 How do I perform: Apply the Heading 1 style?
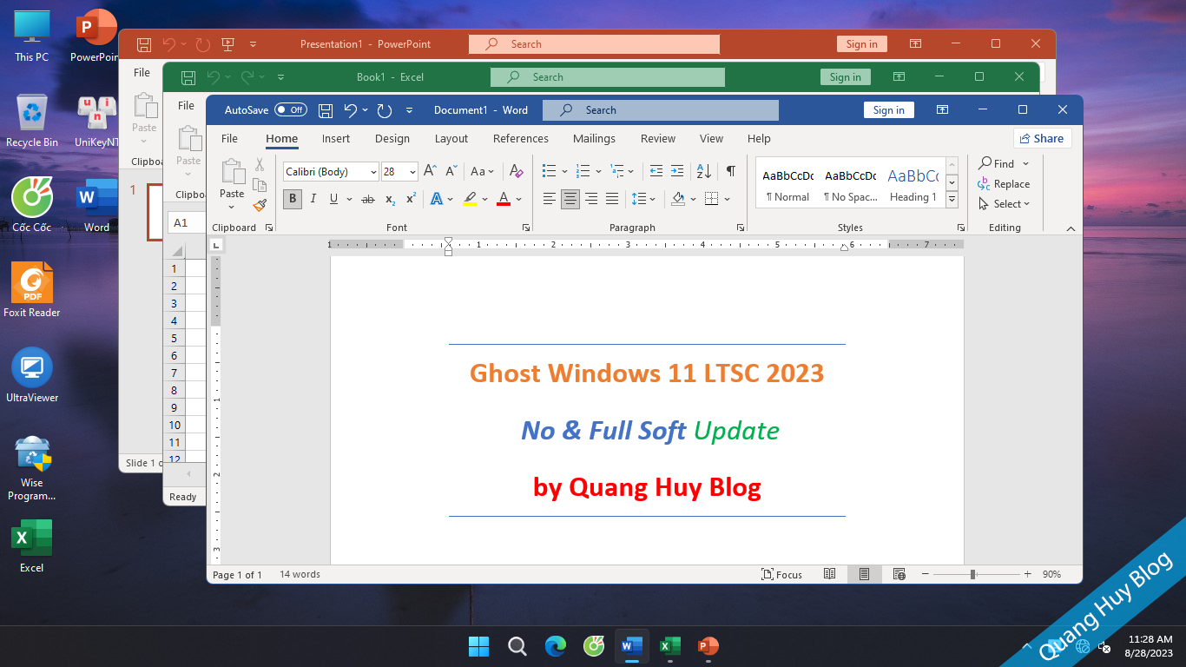tap(912, 183)
